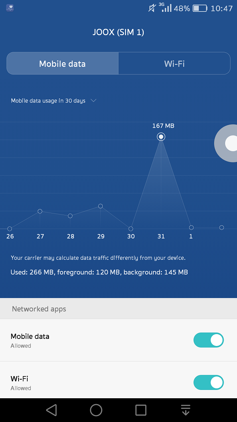This screenshot has width=237, height=422.
Task: Tap the home circle navigation icon
Action: (x=96, y=410)
